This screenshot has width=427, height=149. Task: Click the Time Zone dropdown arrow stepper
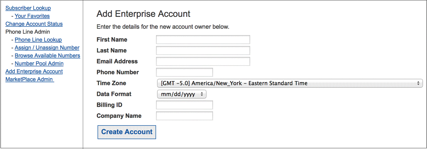tap(418, 83)
